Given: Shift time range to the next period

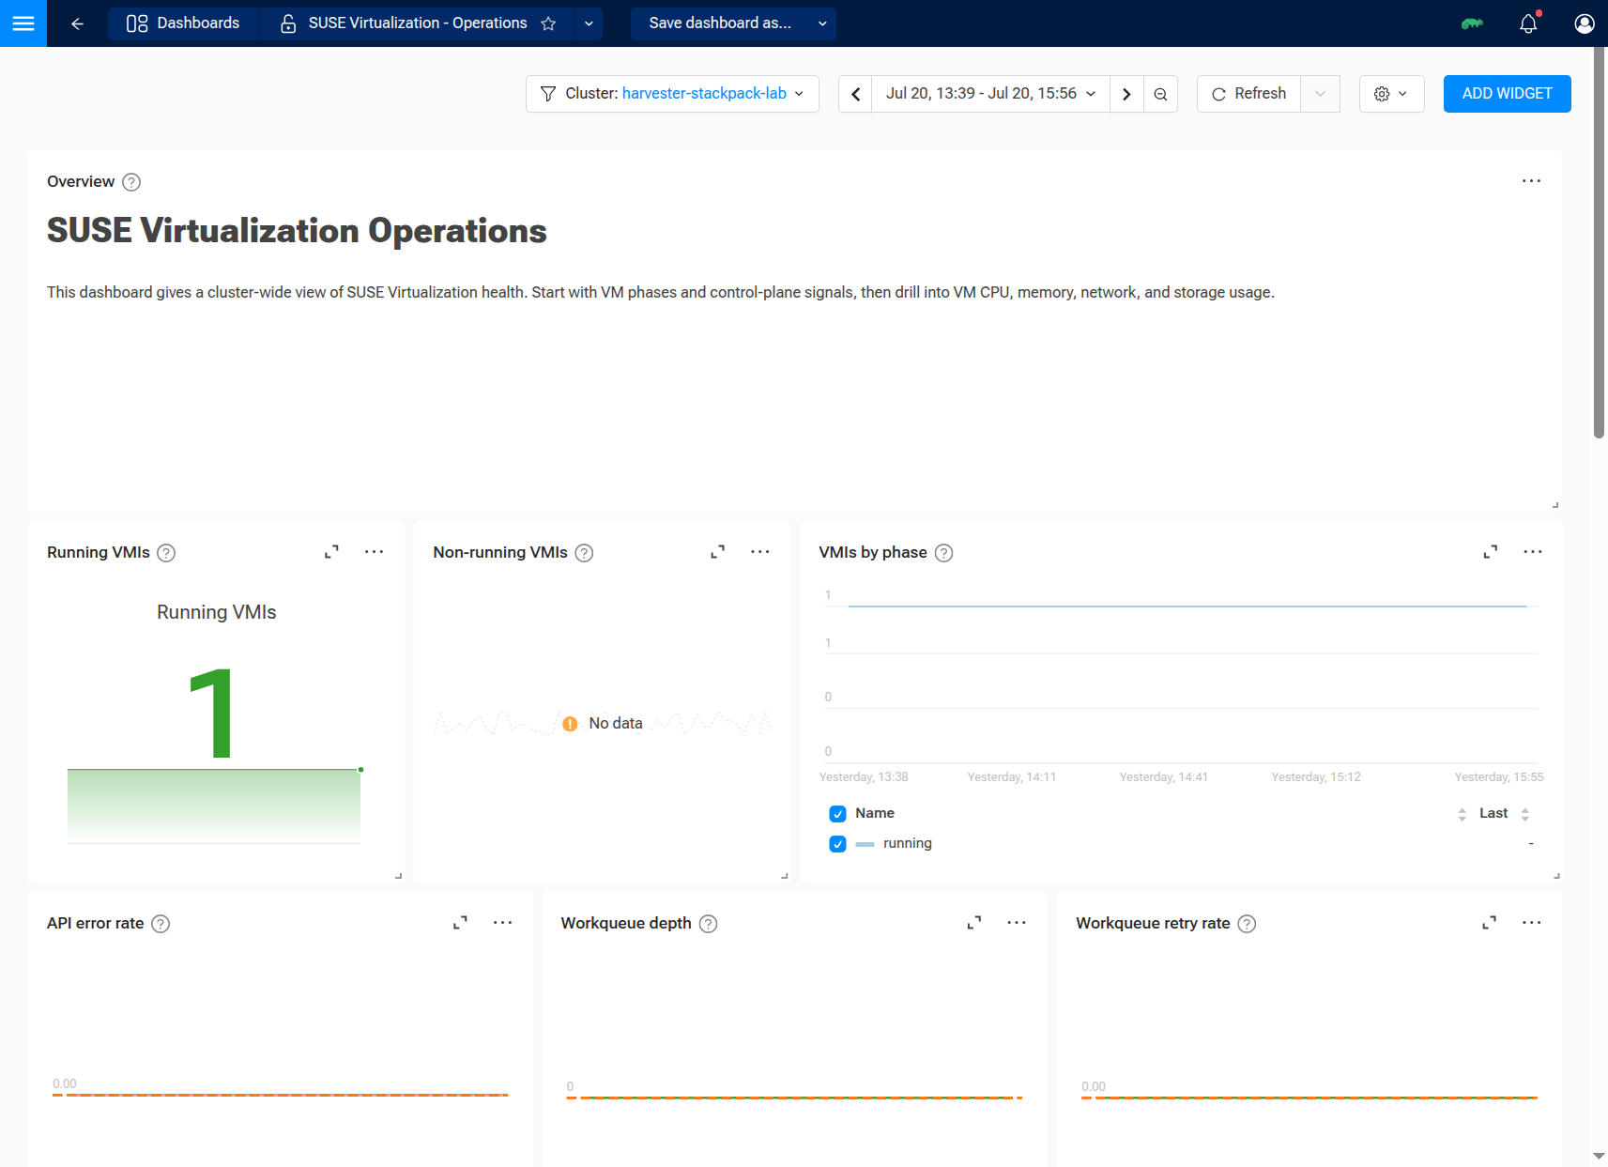Looking at the screenshot, I should point(1126,94).
